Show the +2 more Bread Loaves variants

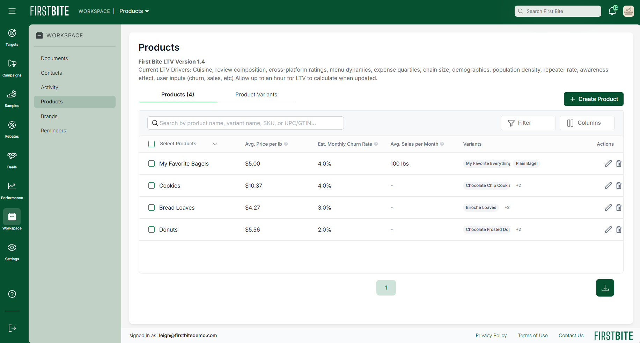click(507, 207)
